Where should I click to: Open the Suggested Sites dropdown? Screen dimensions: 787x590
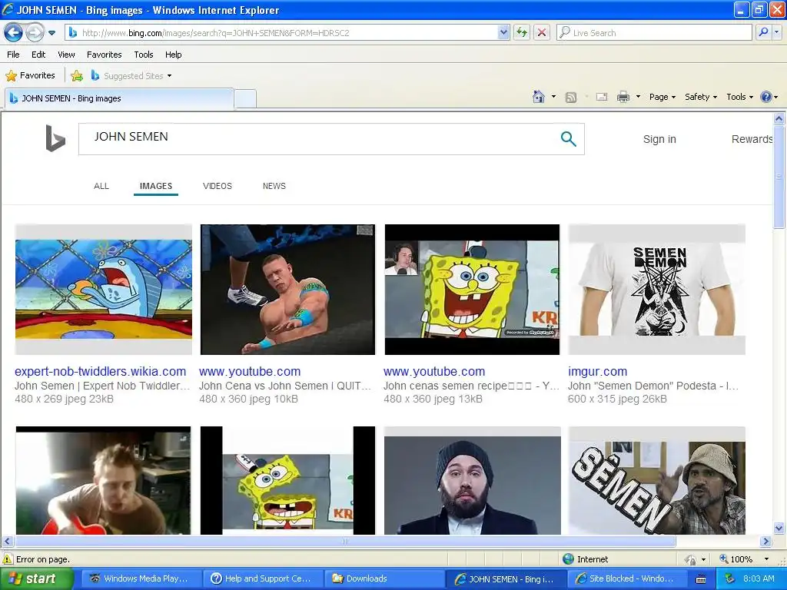[x=131, y=76]
